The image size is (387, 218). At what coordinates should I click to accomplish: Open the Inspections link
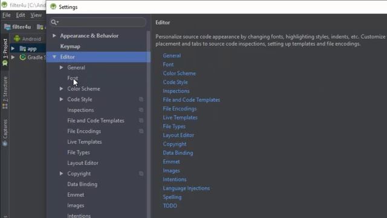[x=176, y=91]
